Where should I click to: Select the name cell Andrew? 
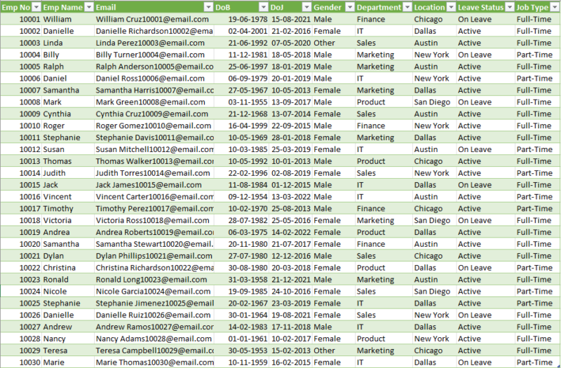tap(68, 327)
